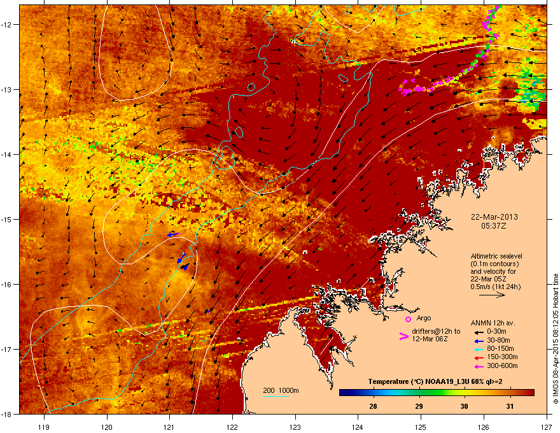Click the latitude axis label -16
Viewport: 560px width, 433px height.
[6, 284]
